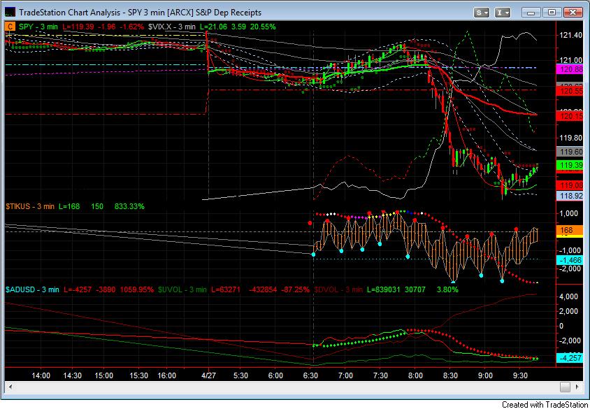Click the 4/27 date label on time axis
The width and height of the screenshot is (590, 409).
[208, 375]
